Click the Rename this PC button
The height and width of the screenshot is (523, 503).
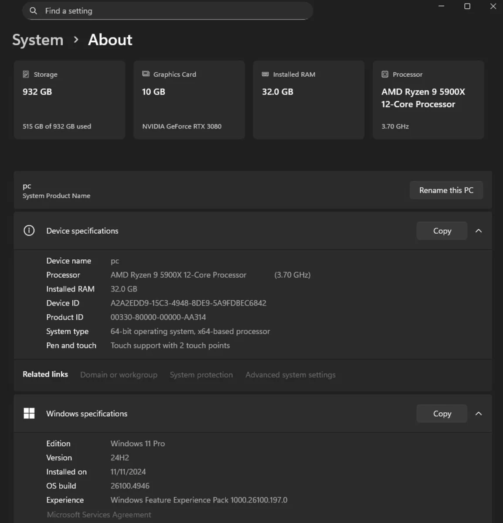[446, 190]
